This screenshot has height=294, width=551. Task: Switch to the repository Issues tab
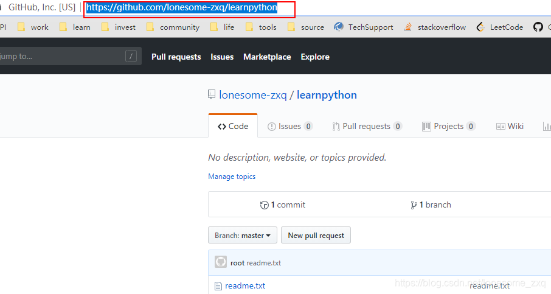[290, 126]
